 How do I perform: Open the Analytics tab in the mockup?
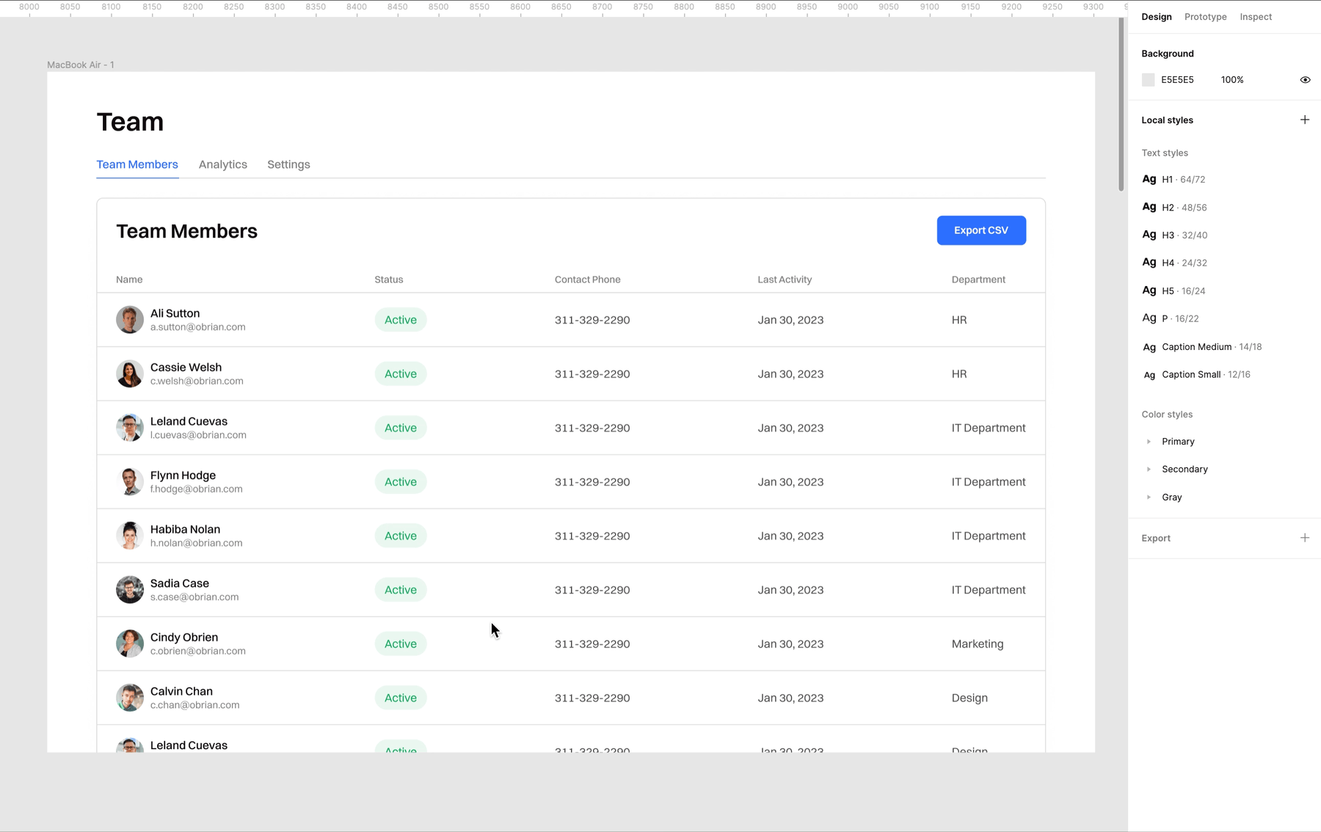click(223, 164)
